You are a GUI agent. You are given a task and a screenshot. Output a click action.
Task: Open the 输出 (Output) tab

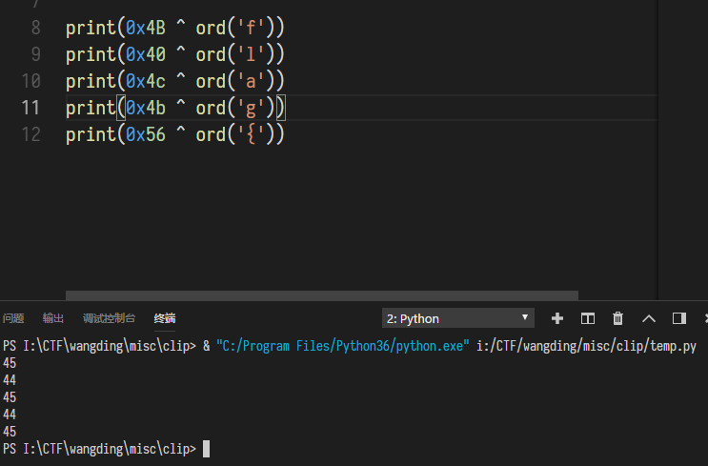tap(53, 318)
